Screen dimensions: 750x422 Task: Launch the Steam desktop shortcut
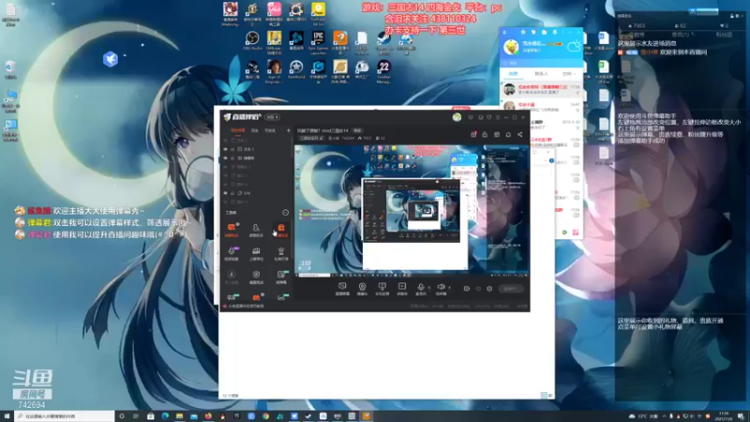(383, 40)
